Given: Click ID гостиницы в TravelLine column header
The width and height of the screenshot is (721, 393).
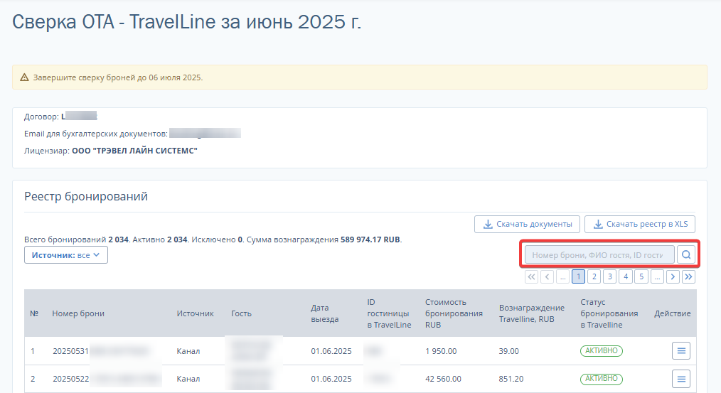Looking at the screenshot, I should (389, 313).
